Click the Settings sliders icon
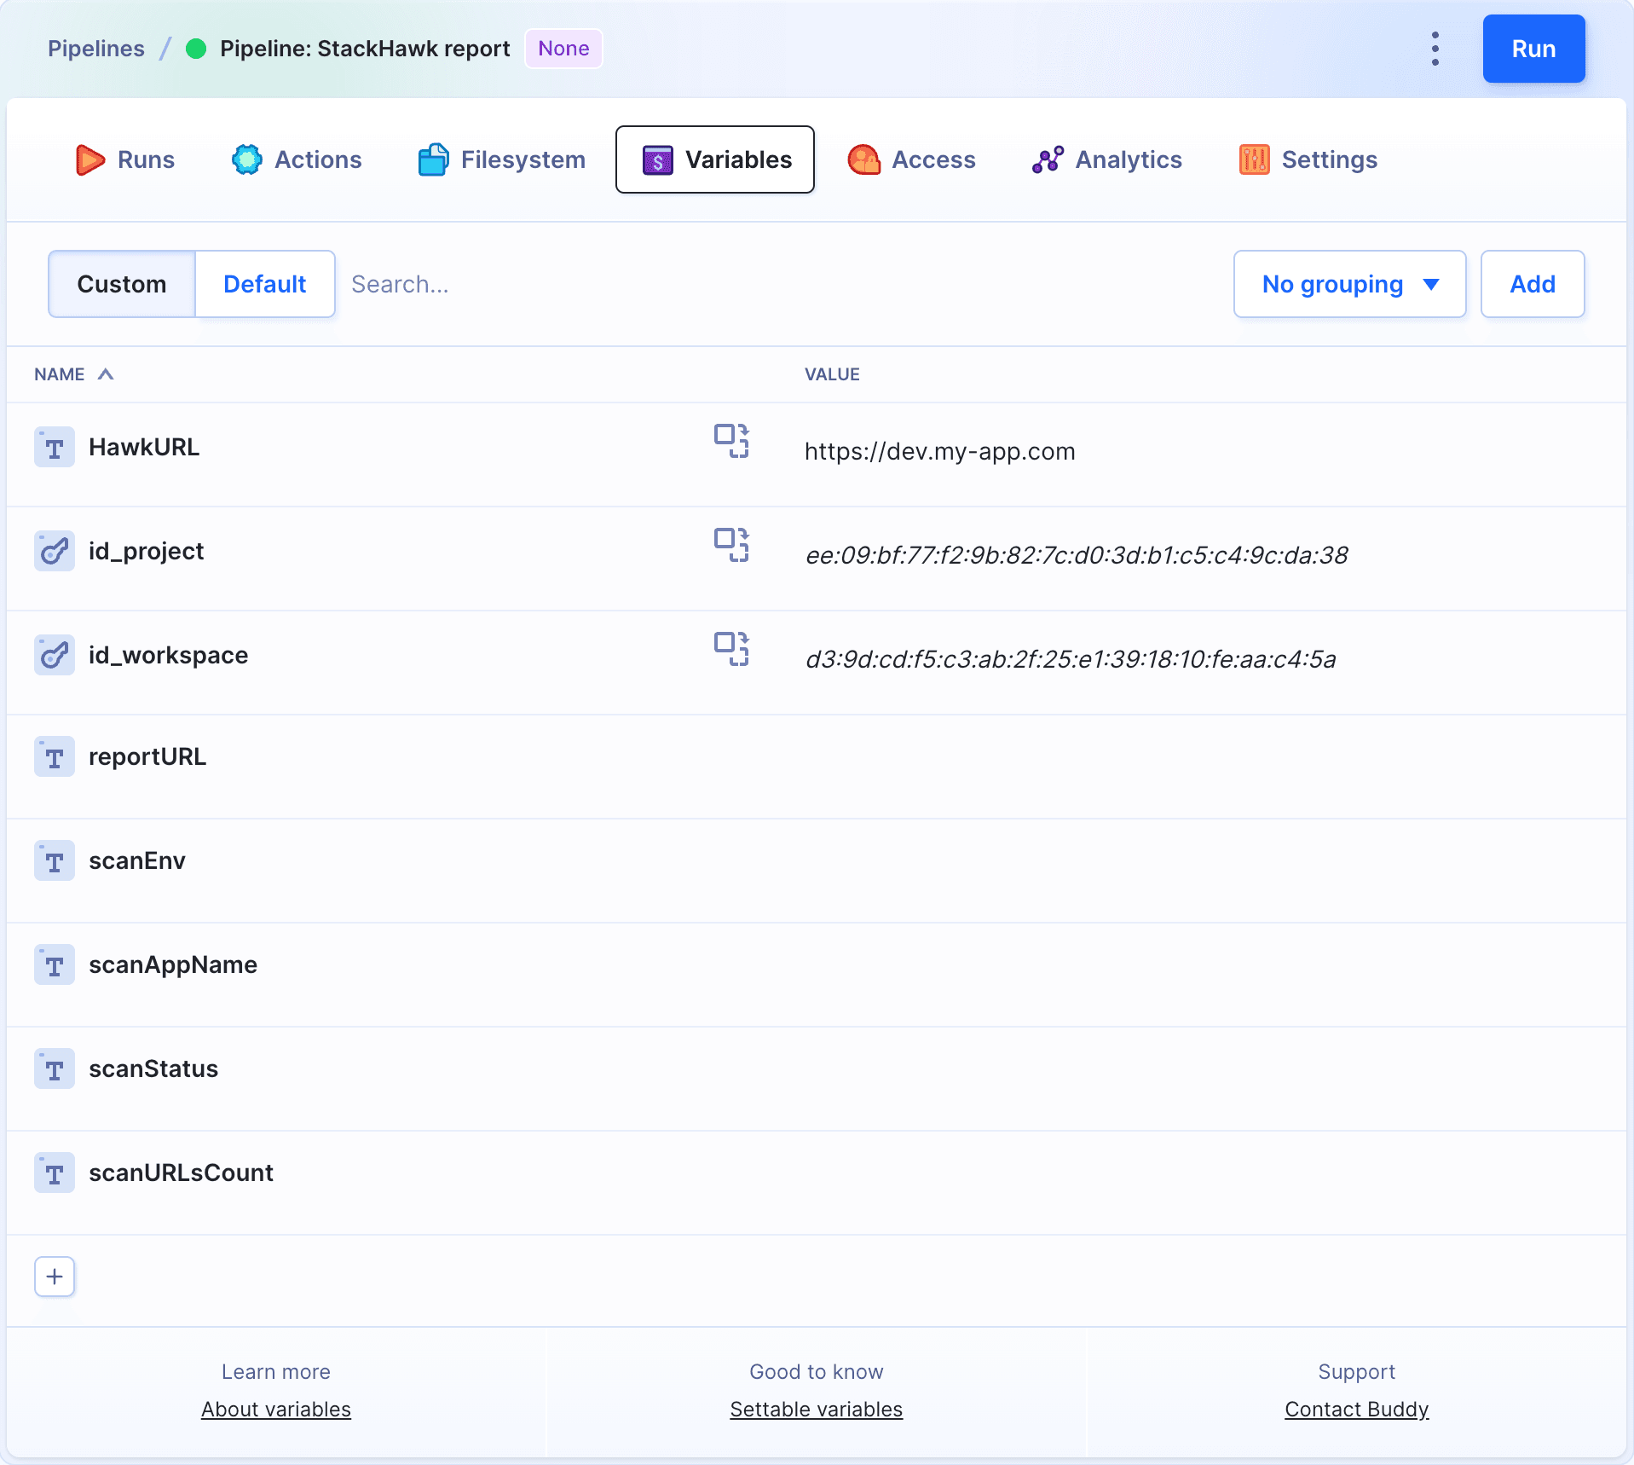Viewport: 1634px width, 1465px height. pyautogui.click(x=1254, y=159)
